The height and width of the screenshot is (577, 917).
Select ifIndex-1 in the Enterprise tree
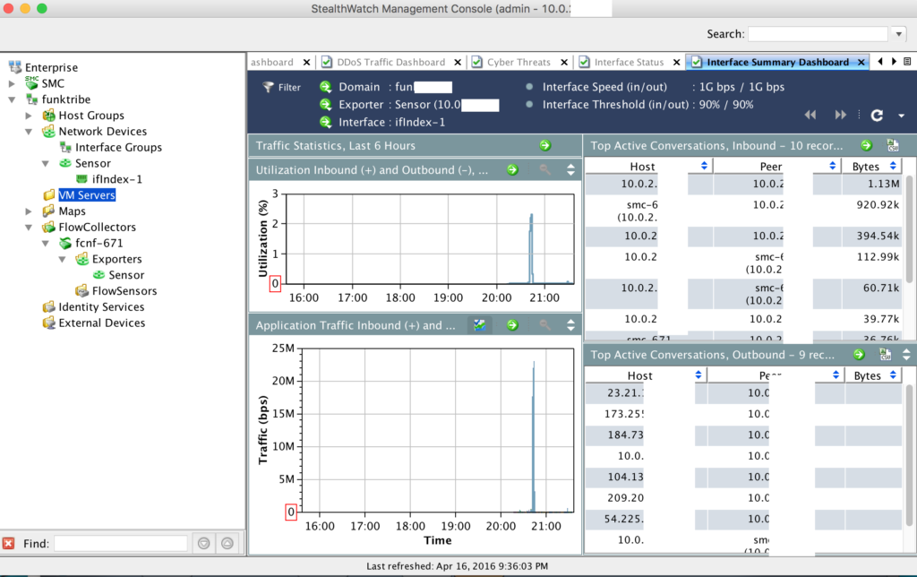tap(108, 179)
